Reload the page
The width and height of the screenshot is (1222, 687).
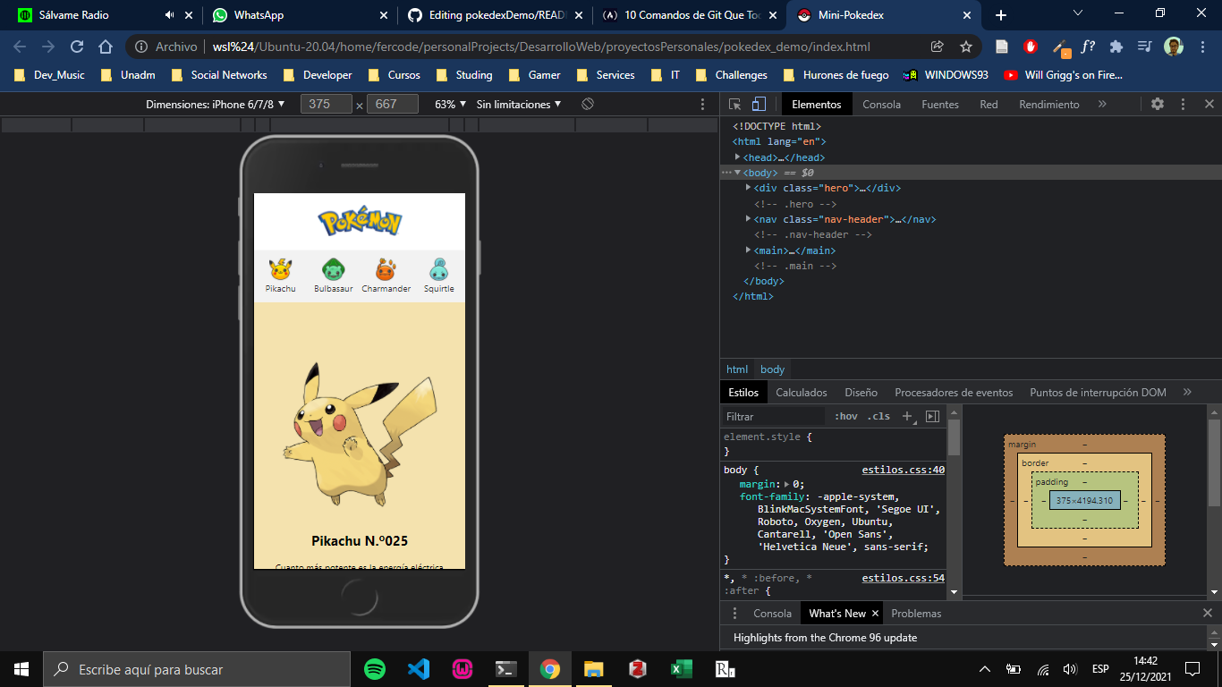point(77,47)
